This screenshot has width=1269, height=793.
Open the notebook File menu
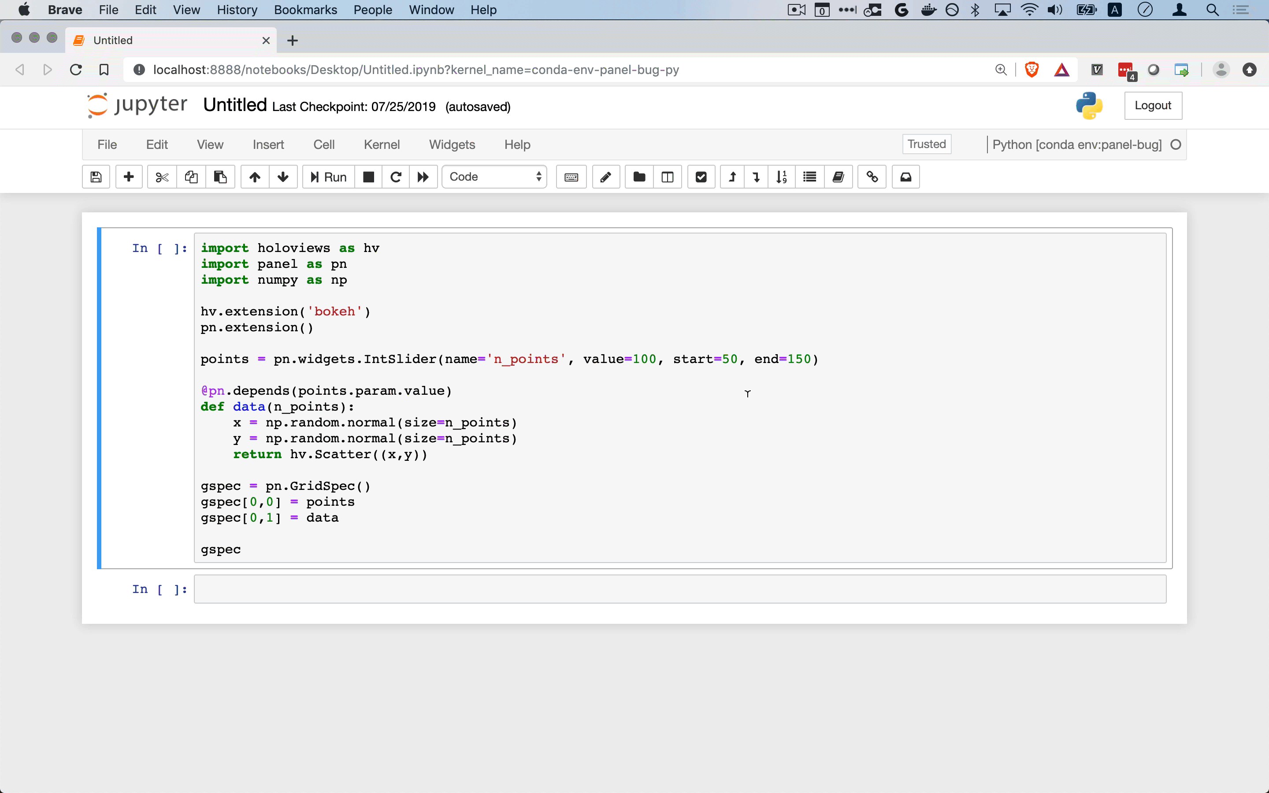coord(107,145)
